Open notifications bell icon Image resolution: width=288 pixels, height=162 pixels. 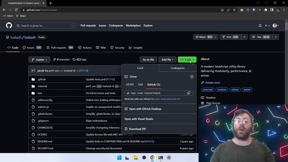point(260,26)
